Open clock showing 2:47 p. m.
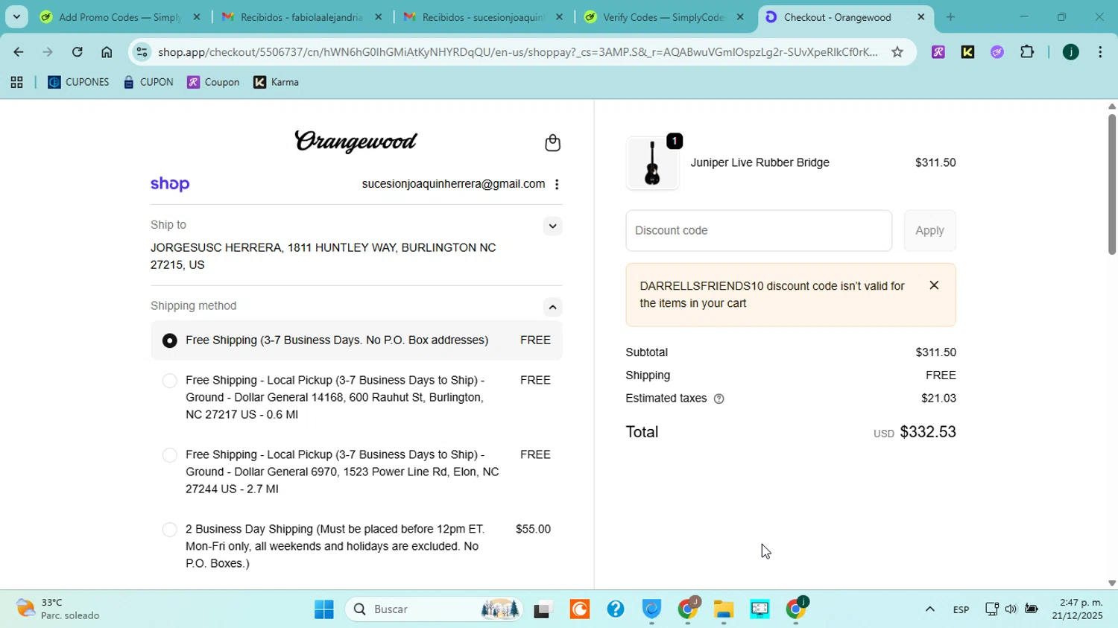Viewport: 1118px width, 628px height. 1077,609
